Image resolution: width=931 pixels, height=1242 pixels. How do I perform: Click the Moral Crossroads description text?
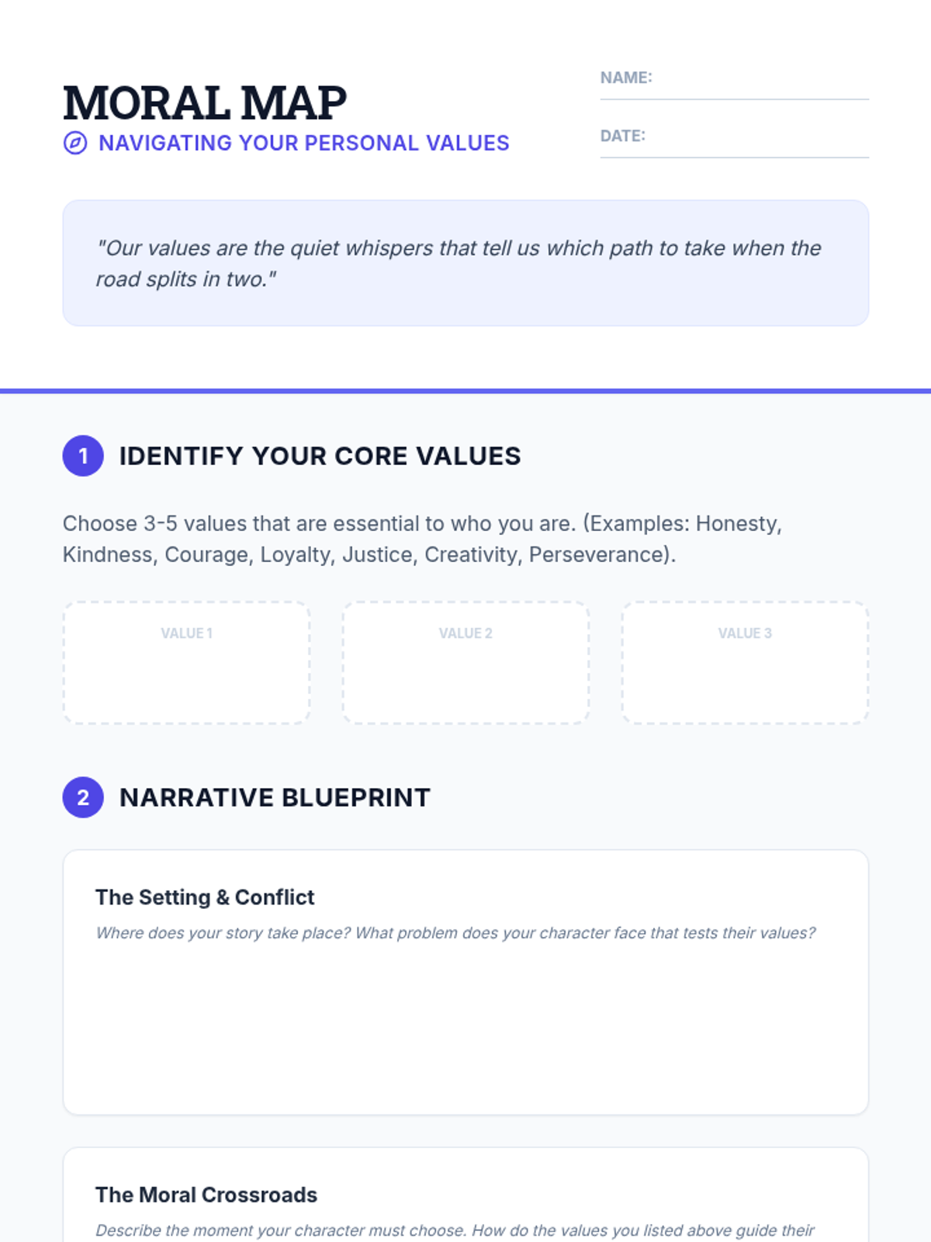(x=455, y=1230)
